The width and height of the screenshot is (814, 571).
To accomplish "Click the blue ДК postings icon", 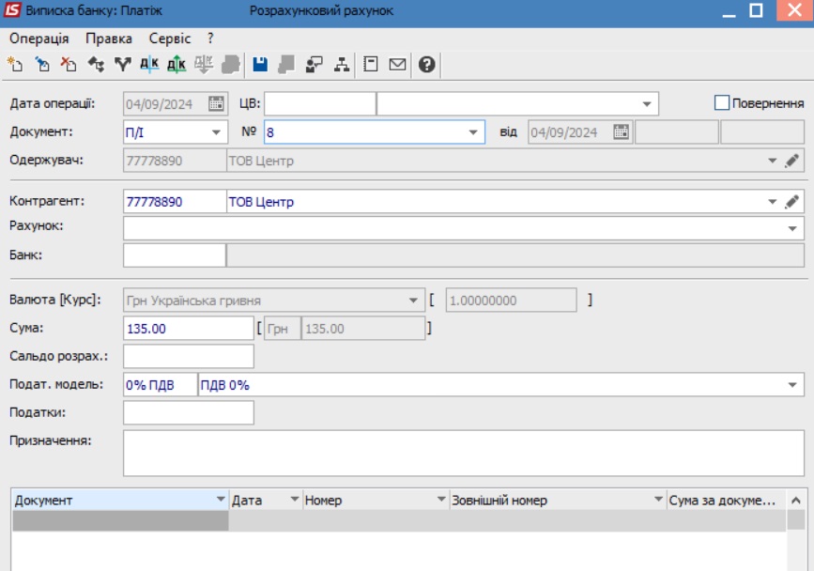I will 149,65.
